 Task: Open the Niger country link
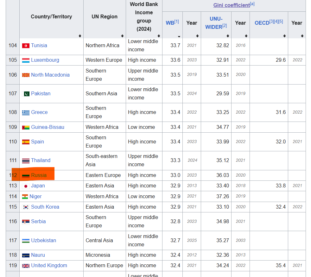[35, 197]
